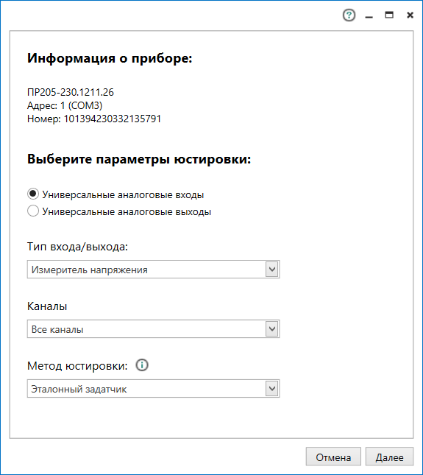Show info about Метод юстировки
Image resolution: width=423 pixels, height=475 pixels.
[141, 365]
